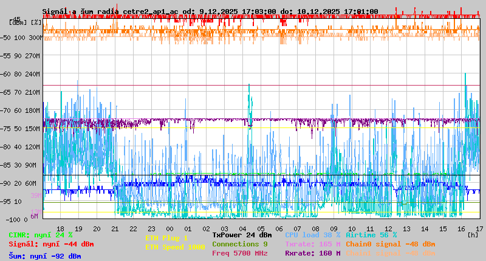Click hour '16' on the time axis
Viewport: 486px width, 261px height.
coord(462,229)
